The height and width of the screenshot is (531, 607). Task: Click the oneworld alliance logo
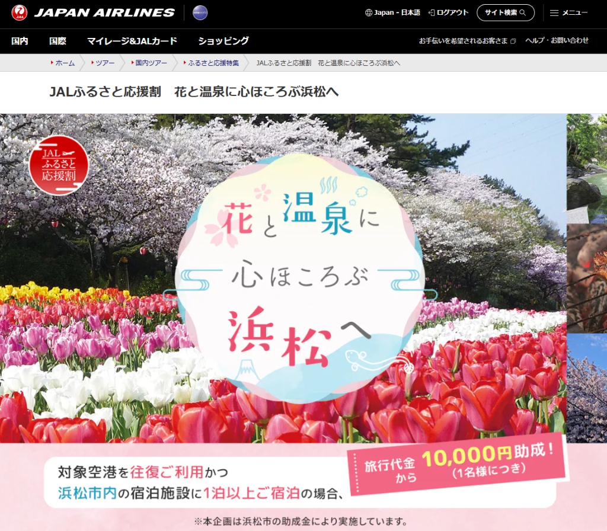point(200,13)
